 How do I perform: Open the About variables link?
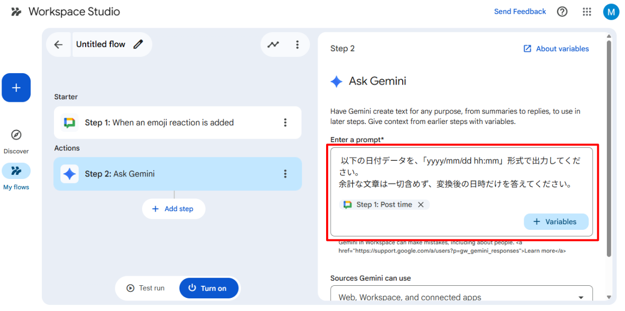click(x=556, y=49)
